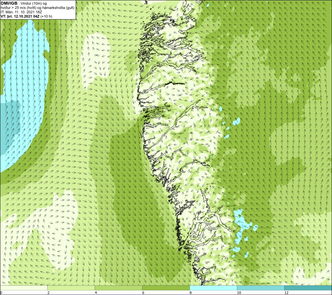Click the scale label "10"
Viewport: 332px width, 295px height.
coord(239,293)
